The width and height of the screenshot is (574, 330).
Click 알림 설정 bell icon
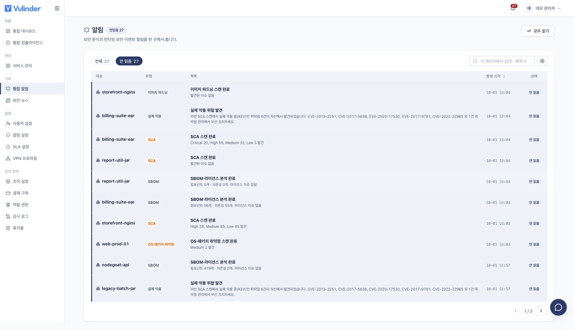[8, 135]
